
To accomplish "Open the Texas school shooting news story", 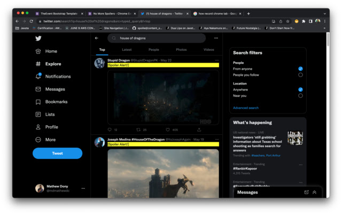I will (x=258, y=144).
